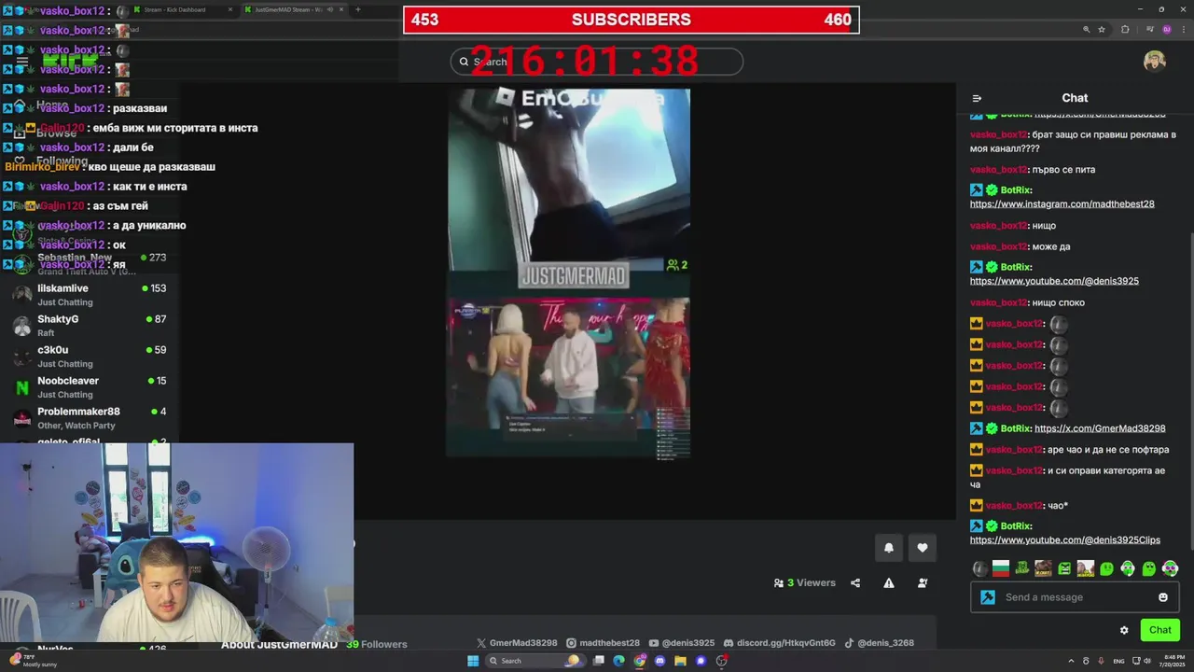Viewport: 1194px width, 672px height.
Task: Toggle notifications with the bell button
Action: [x=889, y=548]
